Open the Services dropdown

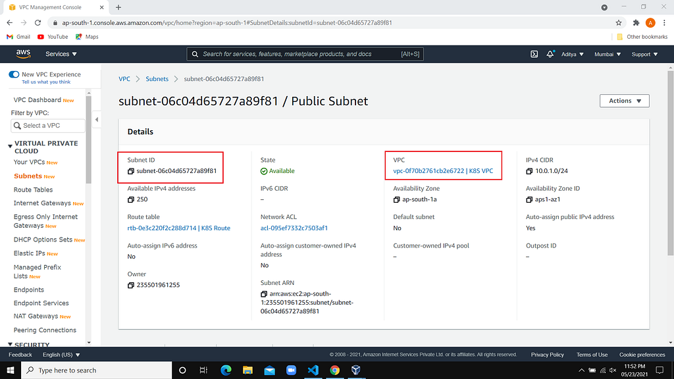[61, 54]
